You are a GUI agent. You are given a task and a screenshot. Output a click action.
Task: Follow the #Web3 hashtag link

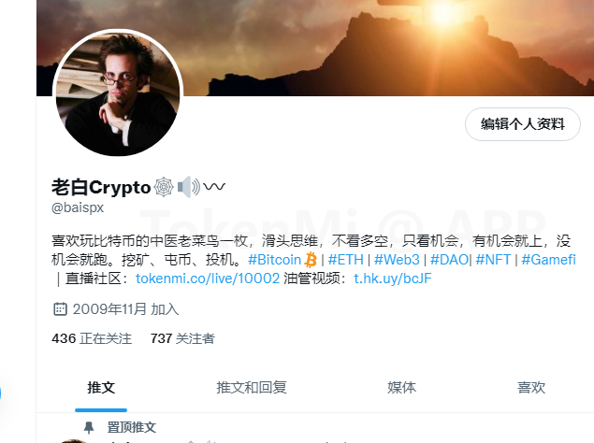397,260
